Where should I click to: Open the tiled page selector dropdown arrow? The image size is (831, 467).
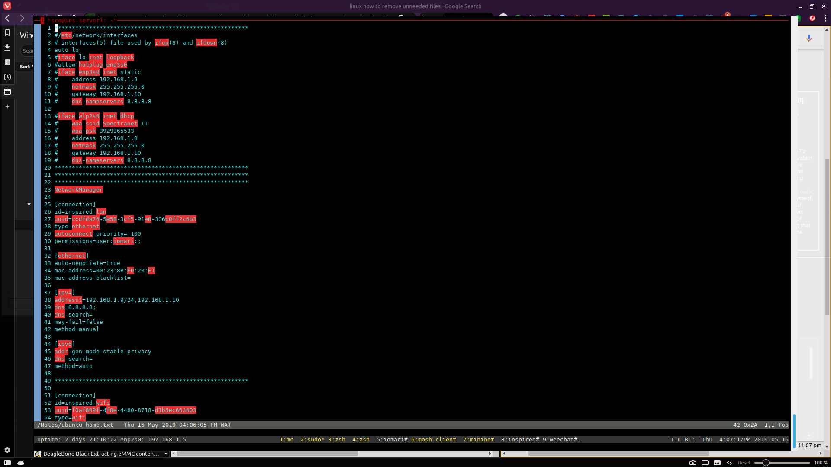pyautogui.click(x=166, y=454)
